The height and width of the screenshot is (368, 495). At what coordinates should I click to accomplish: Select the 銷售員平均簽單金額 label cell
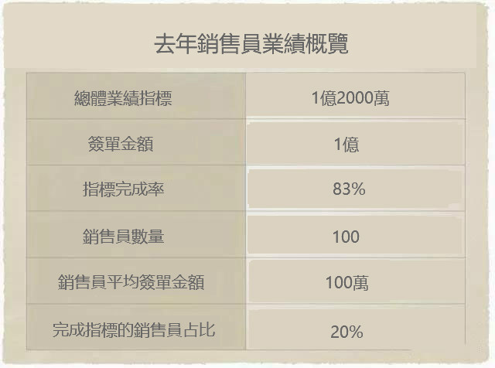coord(136,281)
